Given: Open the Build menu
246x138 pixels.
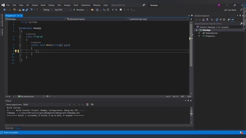Looking at the screenshot, I should (43, 5).
